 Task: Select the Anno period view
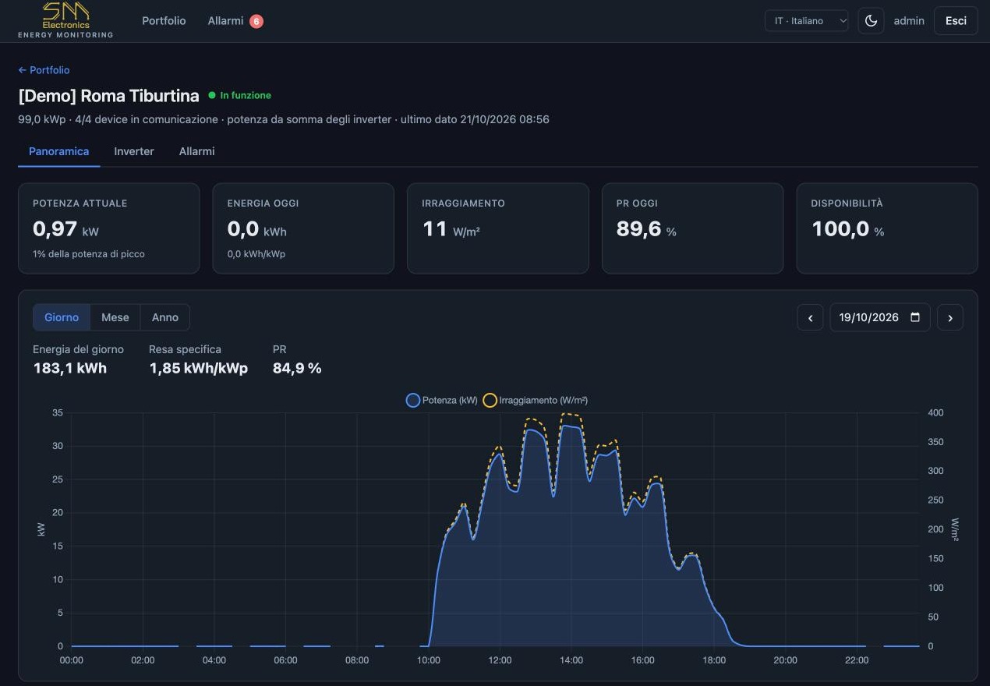coord(165,317)
